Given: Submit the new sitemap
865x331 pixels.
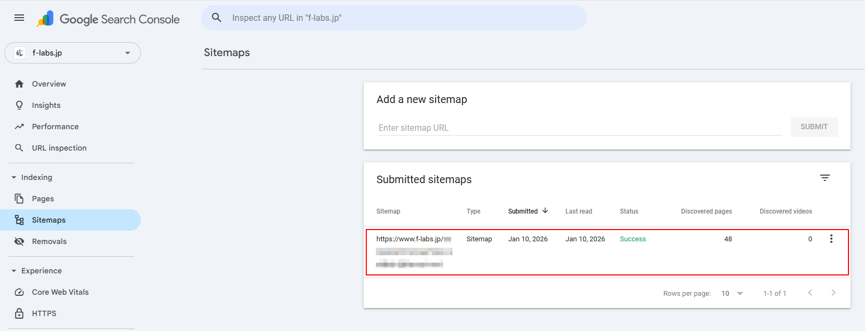Looking at the screenshot, I should (x=814, y=127).
